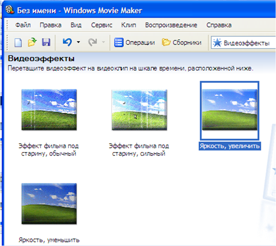Expand the redo history dropdown arrow
Screen dimensions: 276x246
coord(104,42)
